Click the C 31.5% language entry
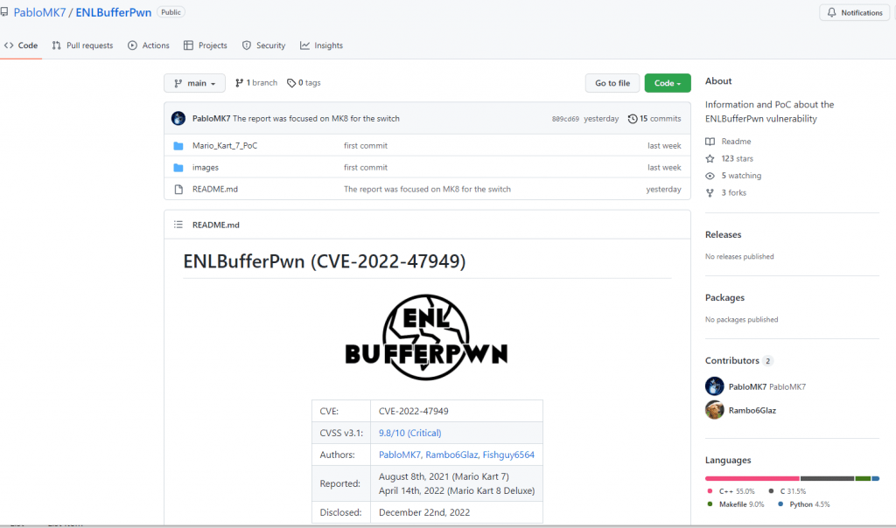This screenshot has width=896, height=528. [x=787, y=491]
